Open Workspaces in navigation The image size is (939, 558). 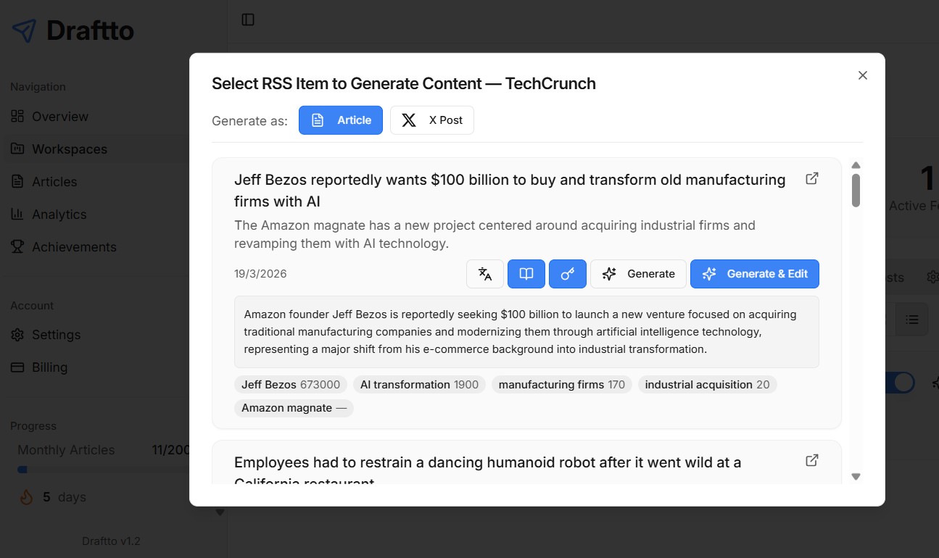(x=69, y=149)
